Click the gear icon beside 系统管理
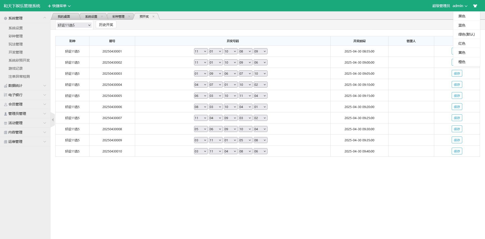The height and width of the screenshot is (239, 485). (x=6, y=18)
